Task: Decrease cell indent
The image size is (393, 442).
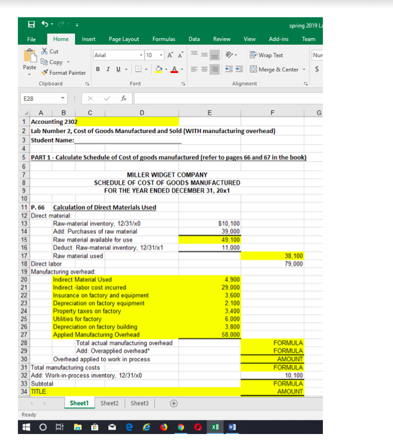Action: [x=229, y=69]
